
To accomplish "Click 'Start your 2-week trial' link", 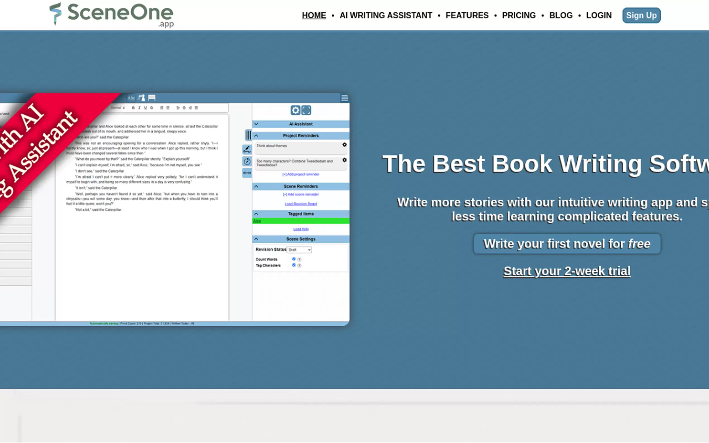I will pyautogui.click(x=567, y=271).
